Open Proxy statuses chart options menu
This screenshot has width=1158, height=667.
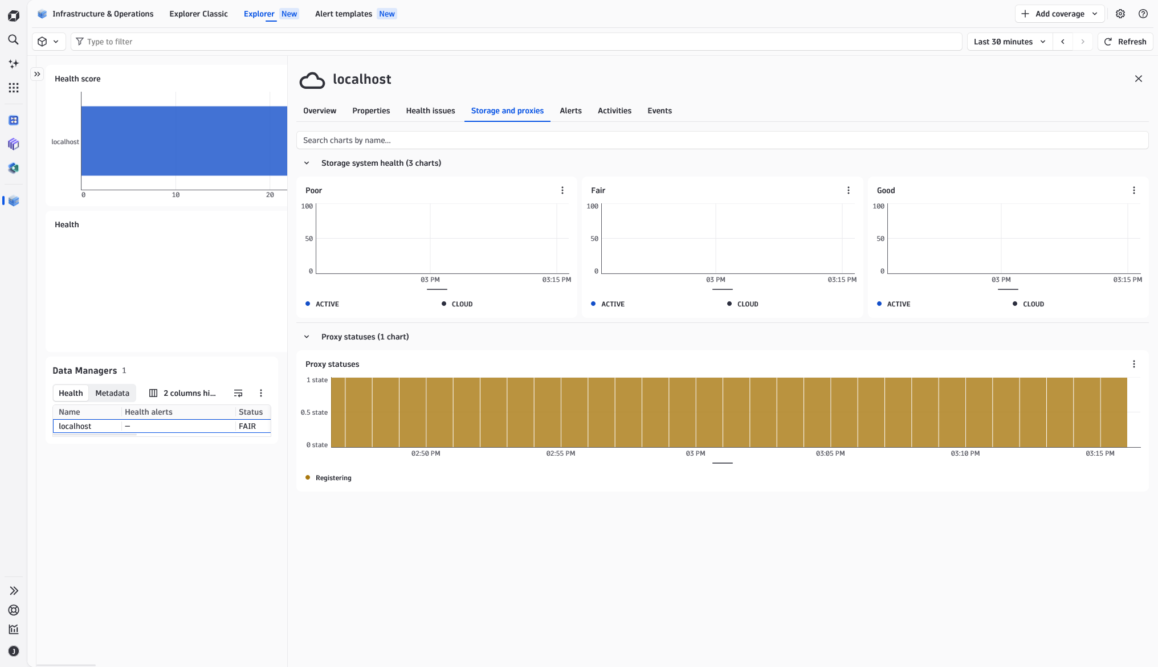(1134, 364)
